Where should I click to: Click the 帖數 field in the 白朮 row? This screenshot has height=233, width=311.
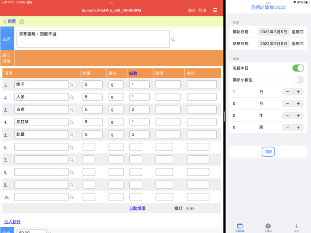pyautogui.click(x=140, y=109)
